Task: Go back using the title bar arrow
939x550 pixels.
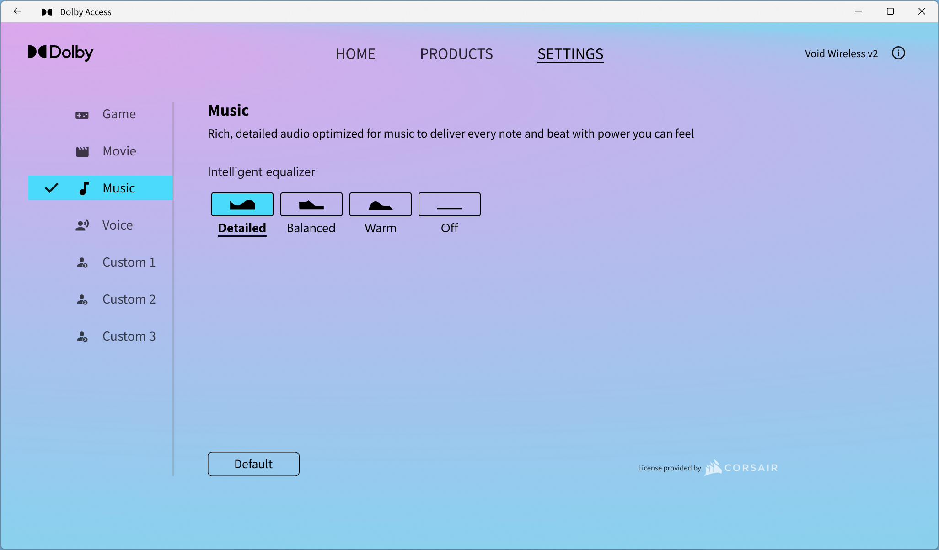Action: 17,11
